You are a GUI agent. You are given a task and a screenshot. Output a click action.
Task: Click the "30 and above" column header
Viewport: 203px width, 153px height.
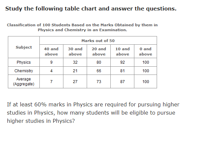tap(75, 52)
